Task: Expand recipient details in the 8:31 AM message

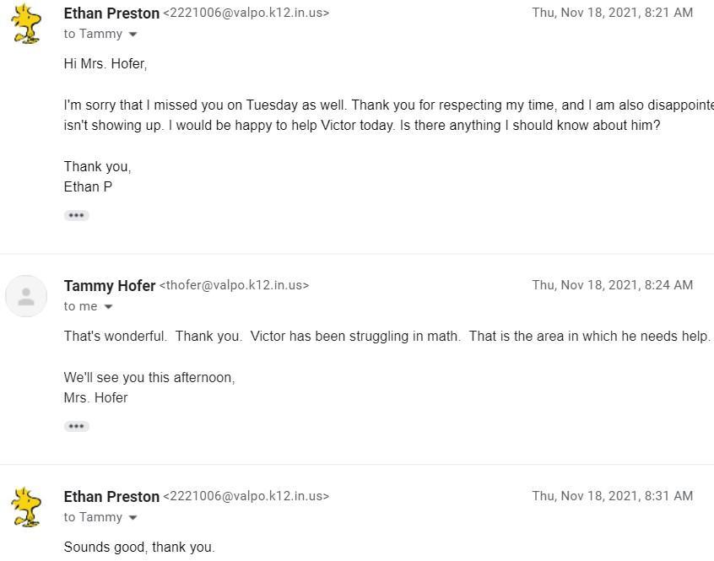Action: click(x=133, y=518)
